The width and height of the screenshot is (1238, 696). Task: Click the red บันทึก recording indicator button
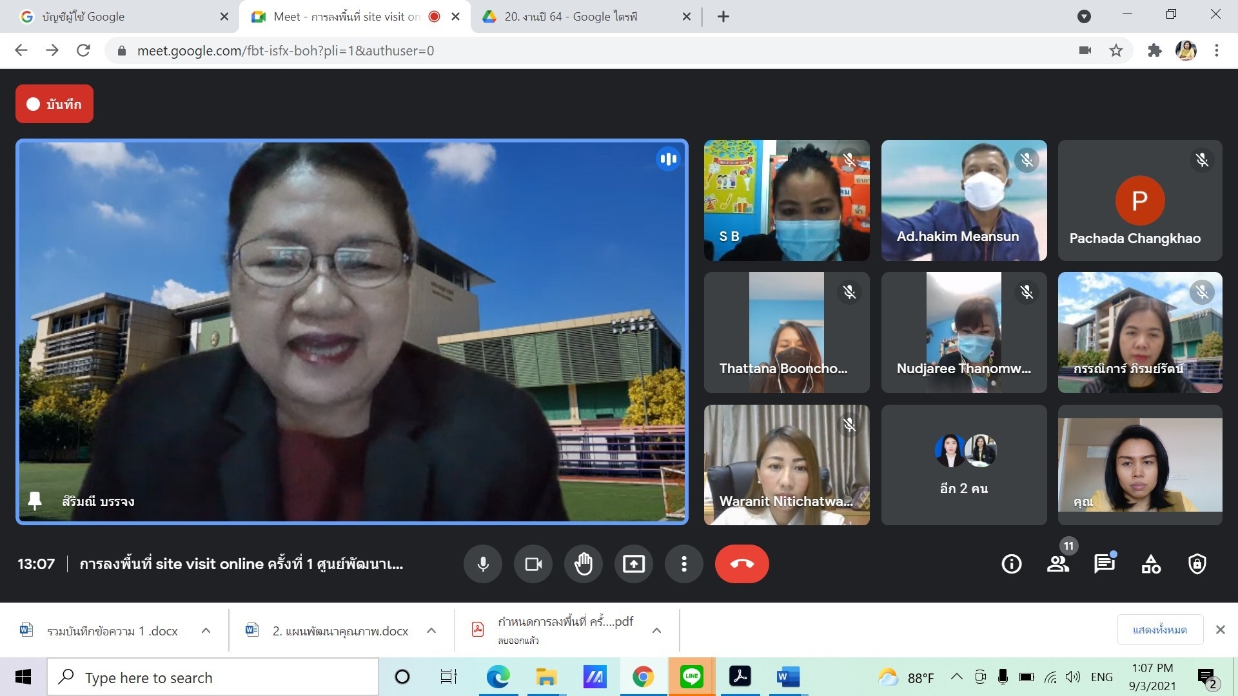54,104
